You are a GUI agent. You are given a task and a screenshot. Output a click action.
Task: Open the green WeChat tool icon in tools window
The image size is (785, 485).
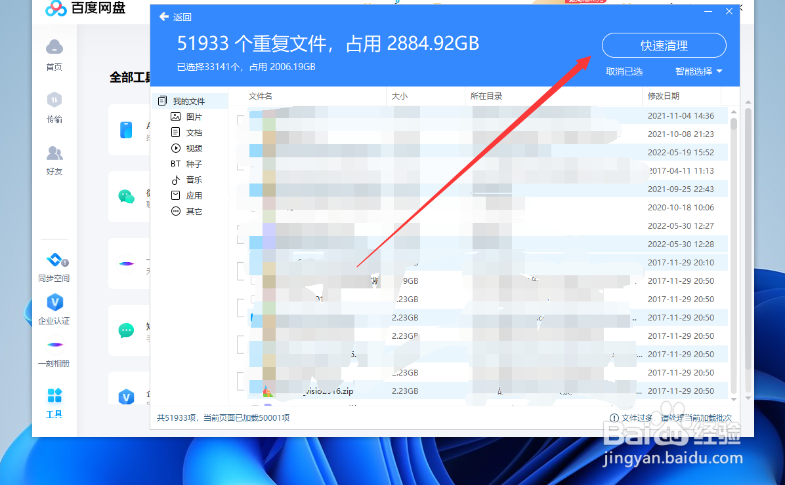[x=126, y=197]
